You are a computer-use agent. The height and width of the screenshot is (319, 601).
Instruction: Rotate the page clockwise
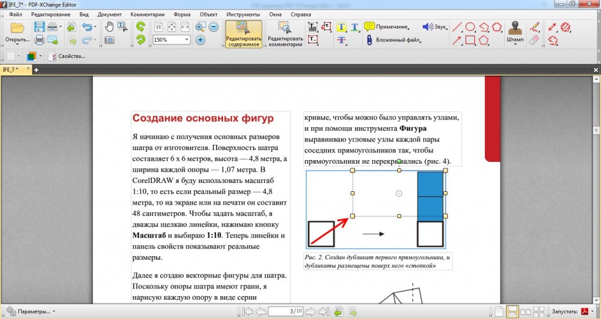pyautogui.click(x=141, y=39)
